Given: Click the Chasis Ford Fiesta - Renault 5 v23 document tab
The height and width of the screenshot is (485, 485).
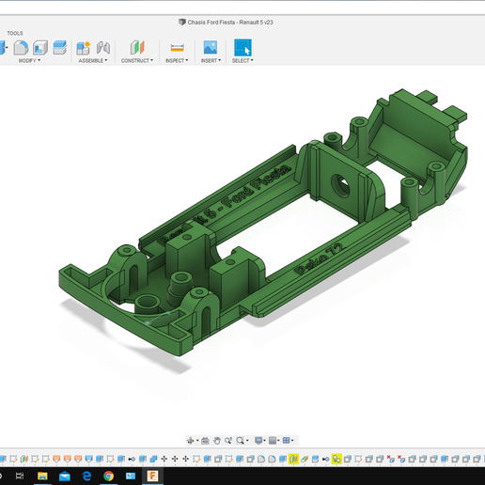Looking at the screenshot, I should point(226,23).
